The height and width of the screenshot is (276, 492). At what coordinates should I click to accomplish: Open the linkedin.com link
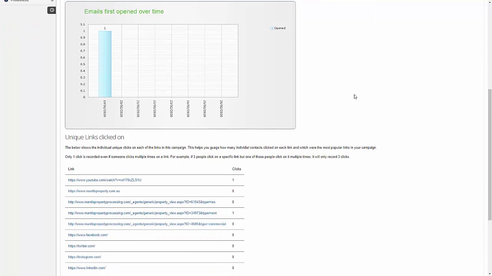tap(87, 268)
